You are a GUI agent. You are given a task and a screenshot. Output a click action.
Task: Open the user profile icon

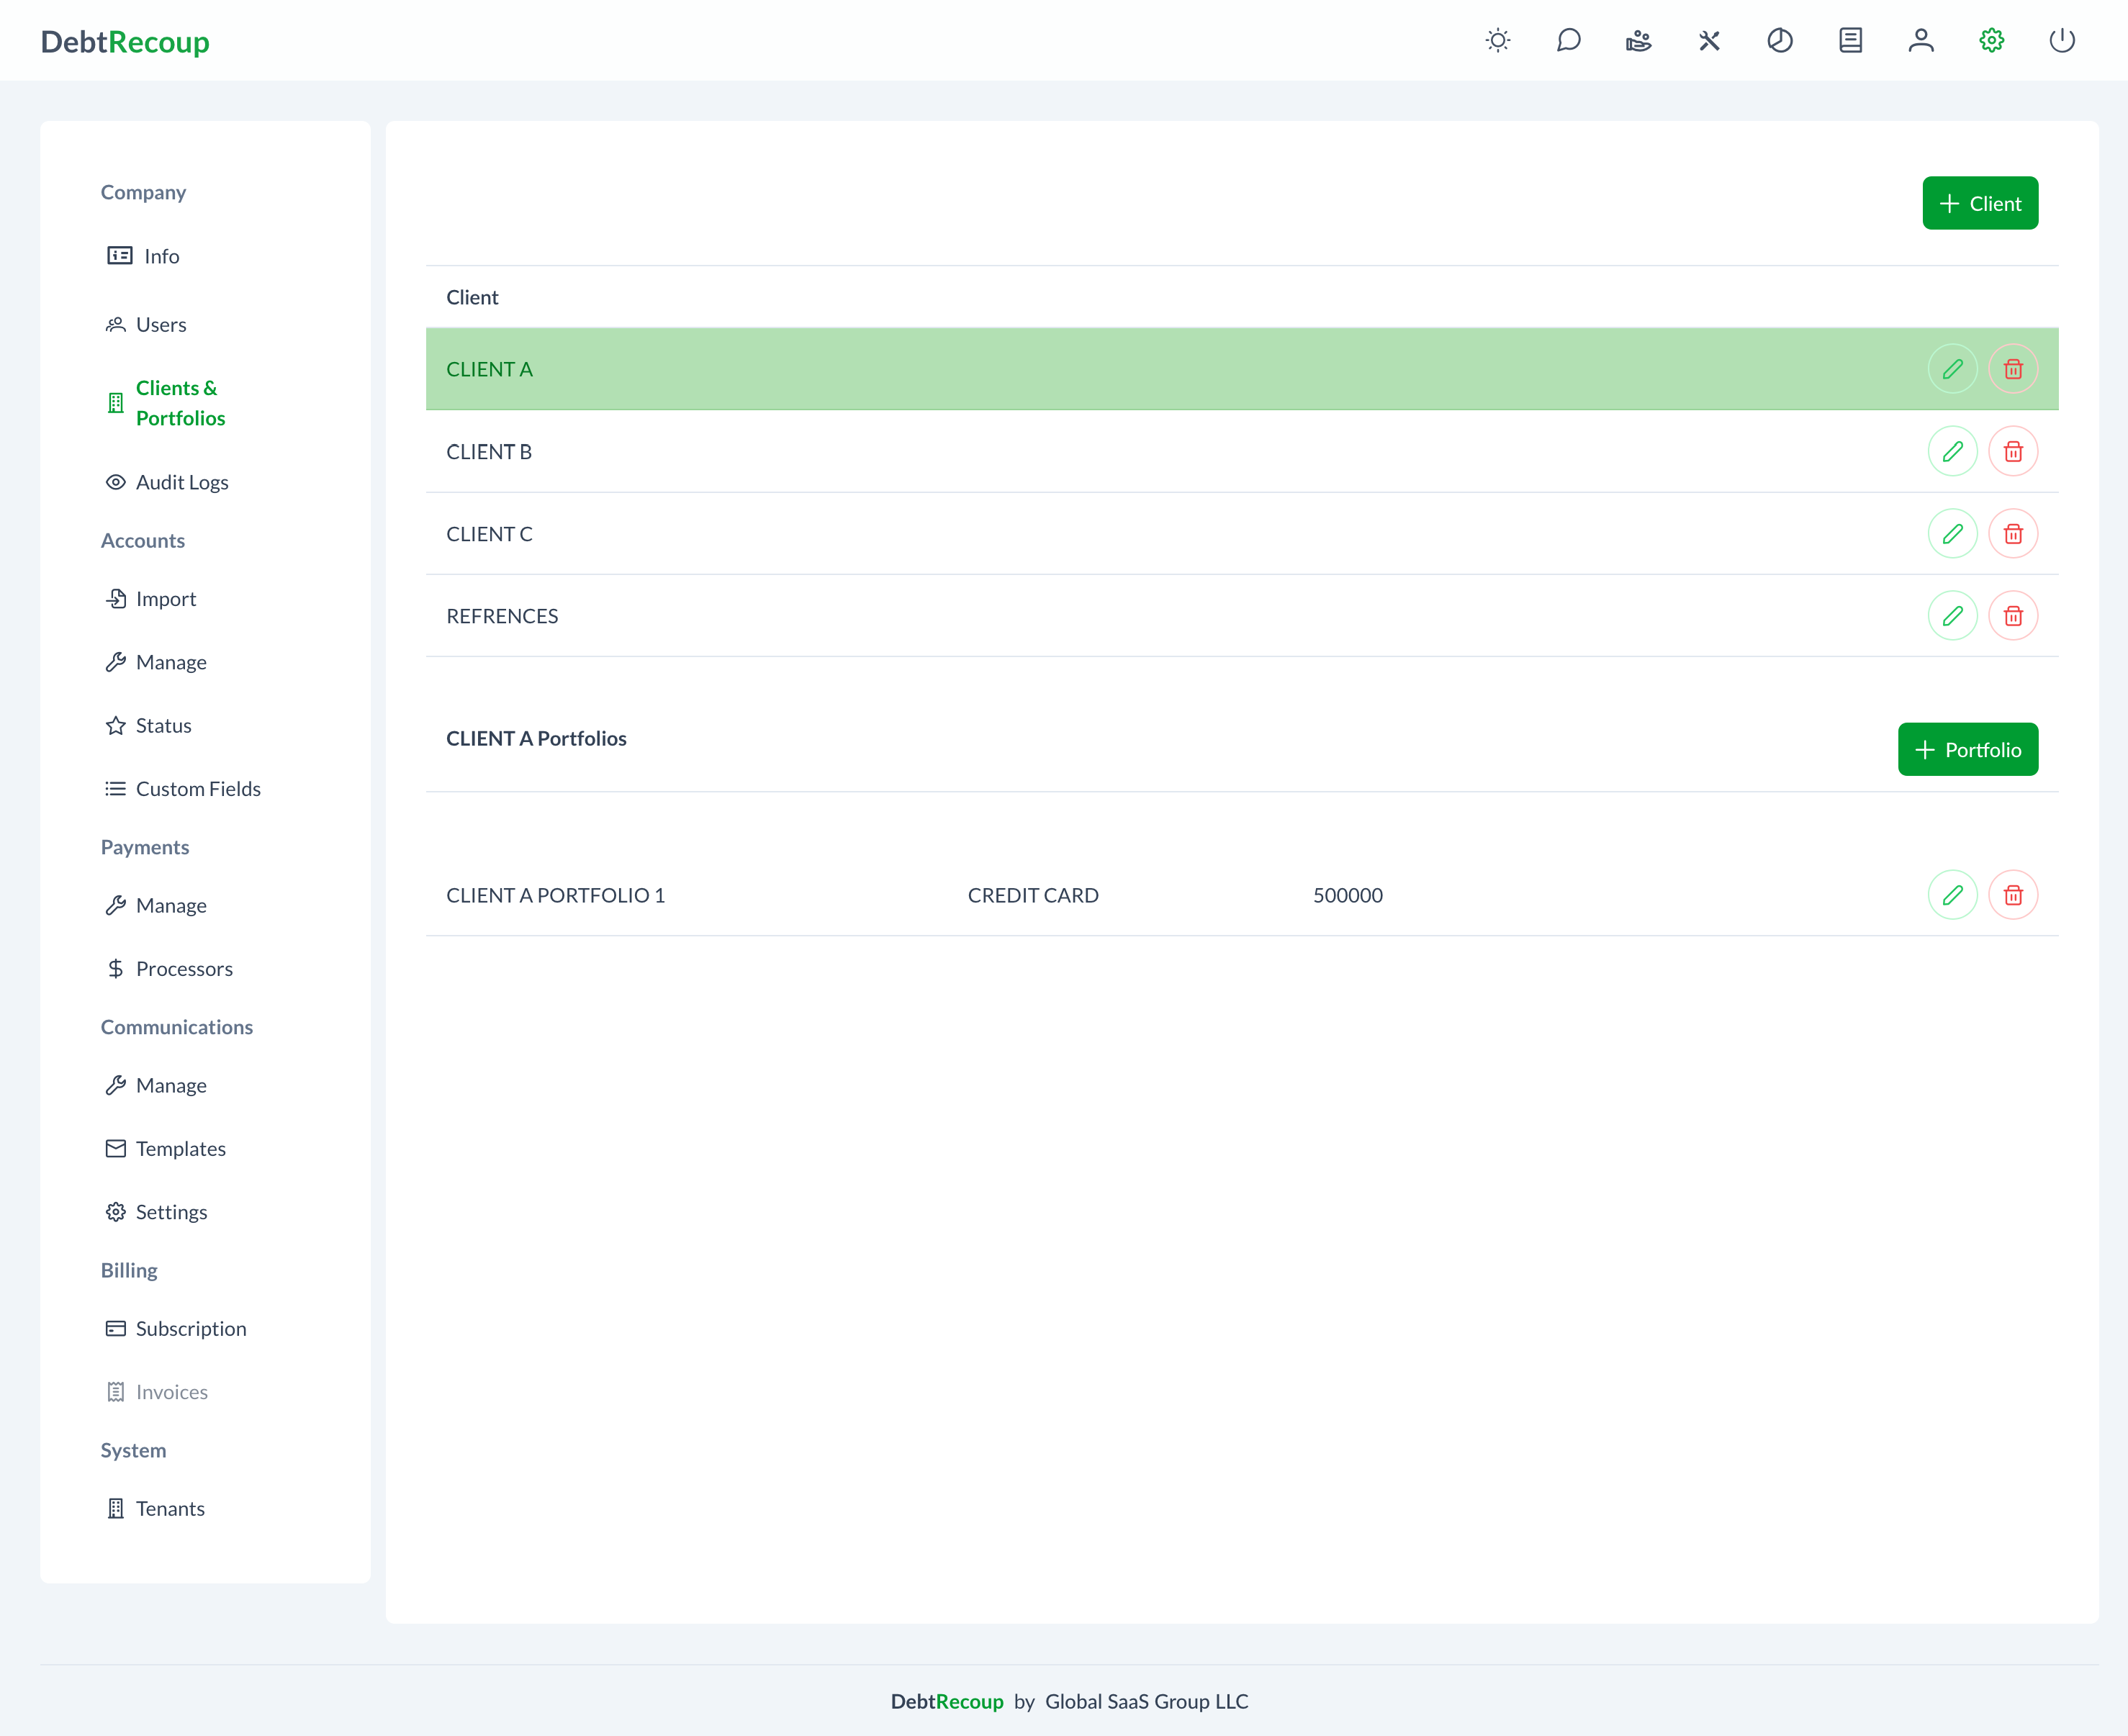click(1920, 41)
